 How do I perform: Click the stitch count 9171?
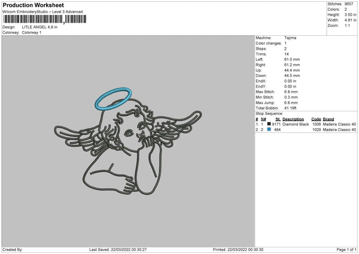pyautogui.click(x=276, y=125)
